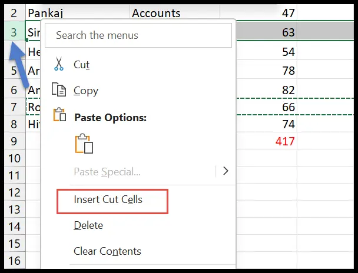This screenshot has width=358, height=273.
Task: Click the cell with value 78
Action: tap(267, 71)
